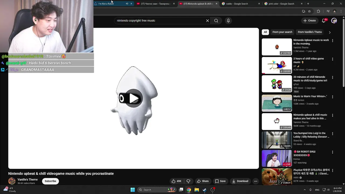Open options for Nintendo Upbeat music morning video
Viewport: 345px width, 194px height.
(332, 41)
